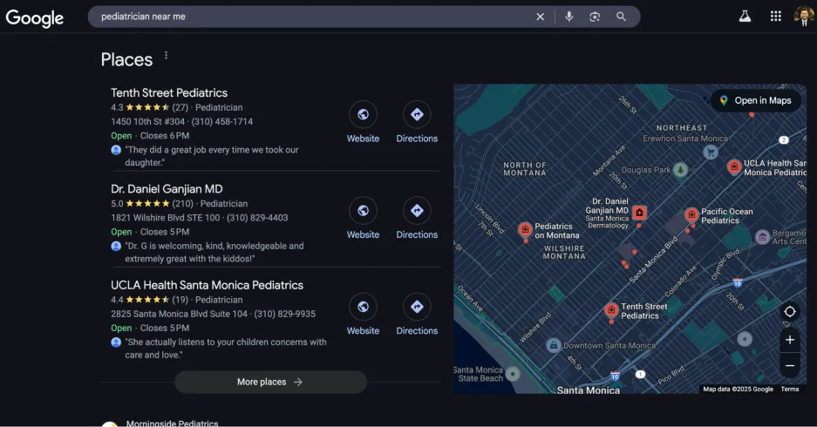
Task: Select Pediatrics on Montana map pin
Action: pos(525,229)
